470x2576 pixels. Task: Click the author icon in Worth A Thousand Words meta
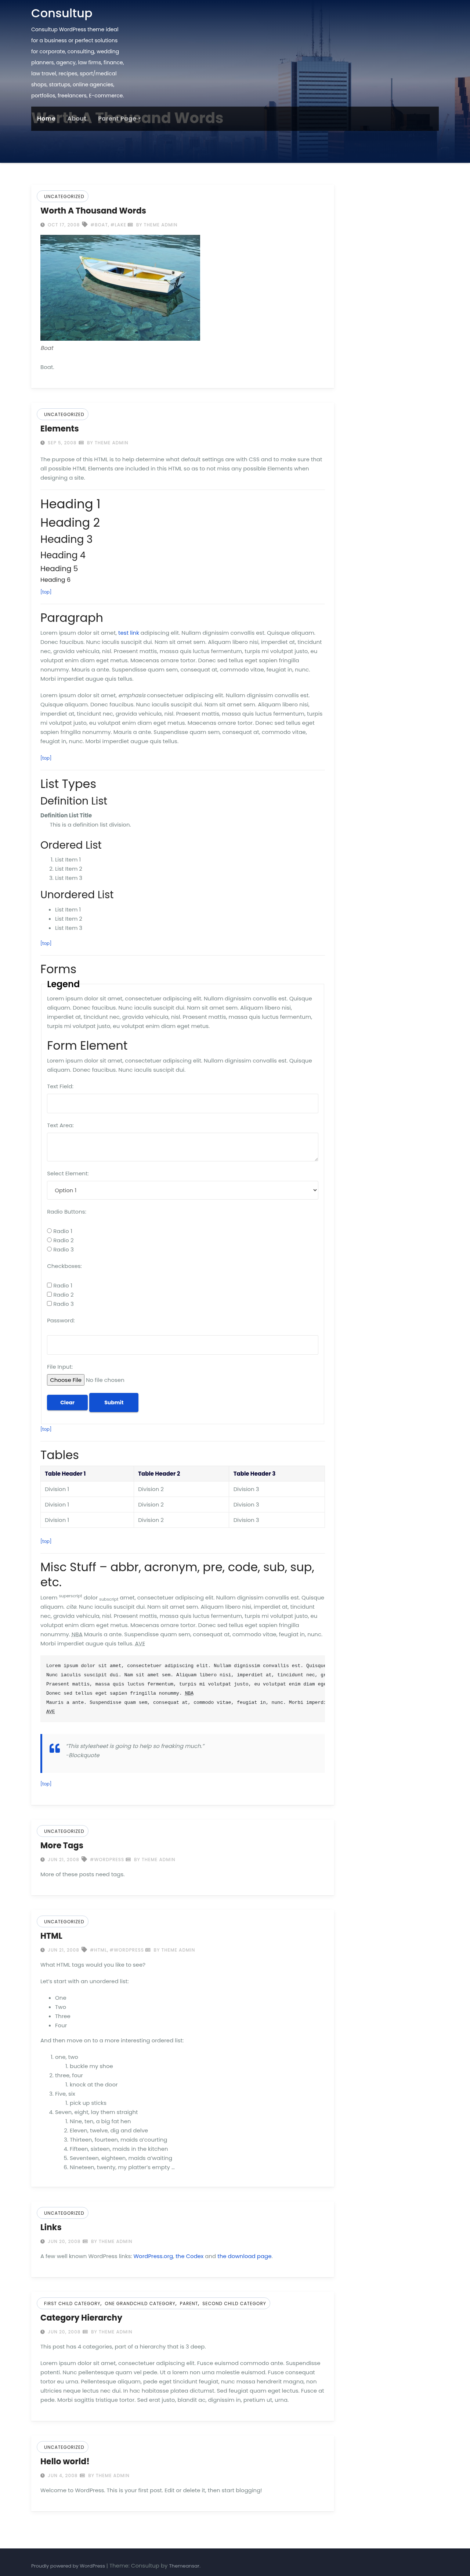coord(130,225)
